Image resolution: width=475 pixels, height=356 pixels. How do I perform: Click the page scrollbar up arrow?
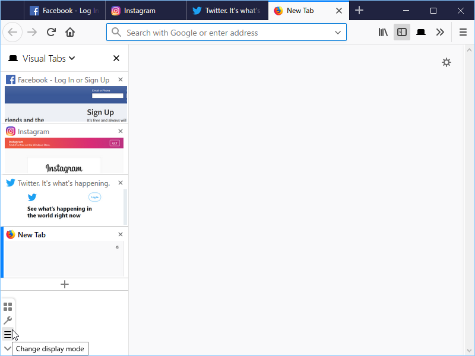click(x=469, y=50)
